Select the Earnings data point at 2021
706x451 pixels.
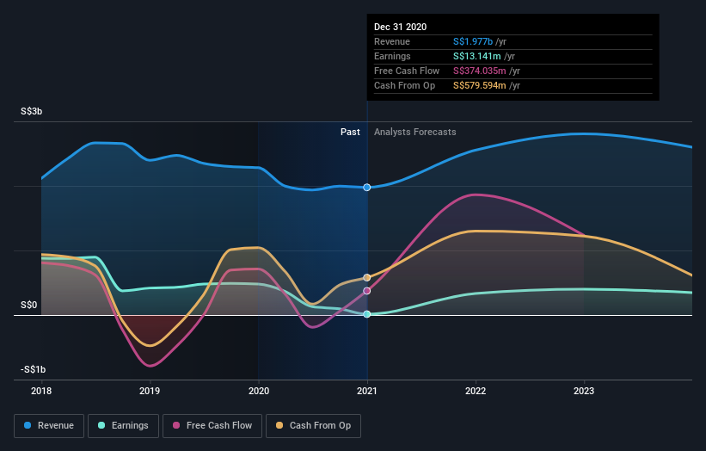tap(367, 314)
